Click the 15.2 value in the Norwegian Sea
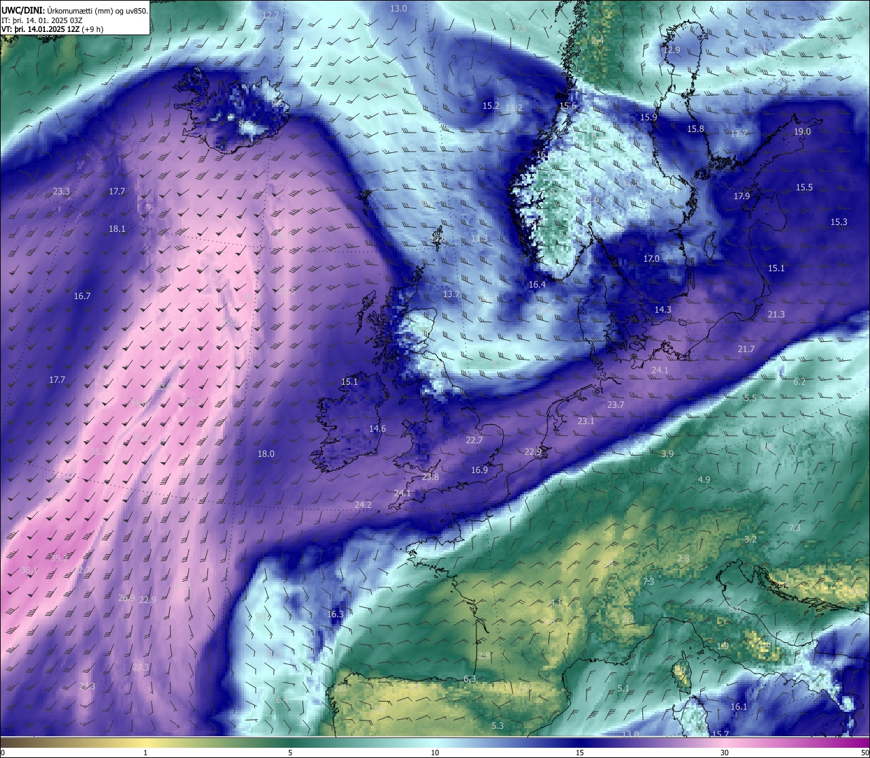 coord(491,106)
